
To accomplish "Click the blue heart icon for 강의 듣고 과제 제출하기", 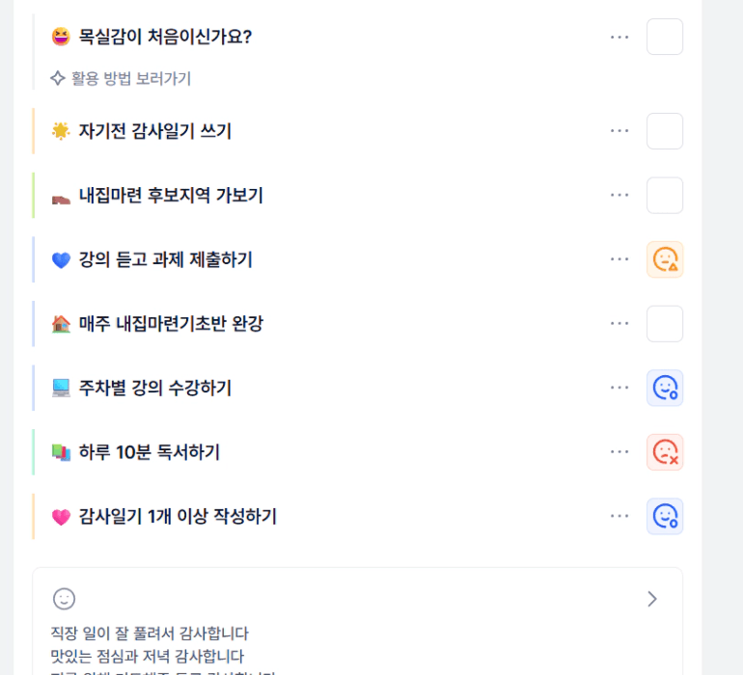I will tap(62, 260).
